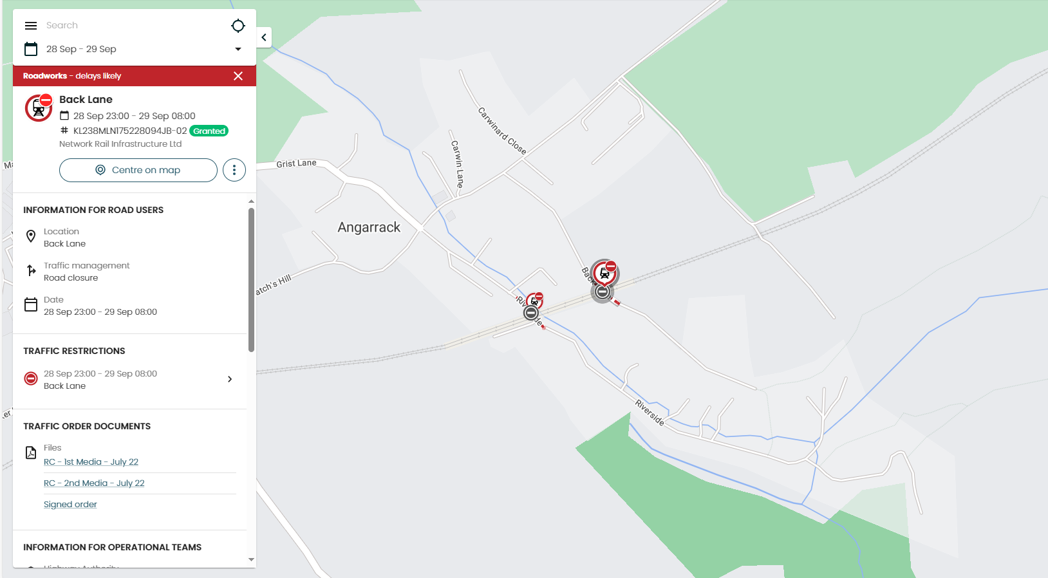This screenshot has width=1048, height=578.
Task: Click the panel scrollbar thumb
Action: click(251, 280)
